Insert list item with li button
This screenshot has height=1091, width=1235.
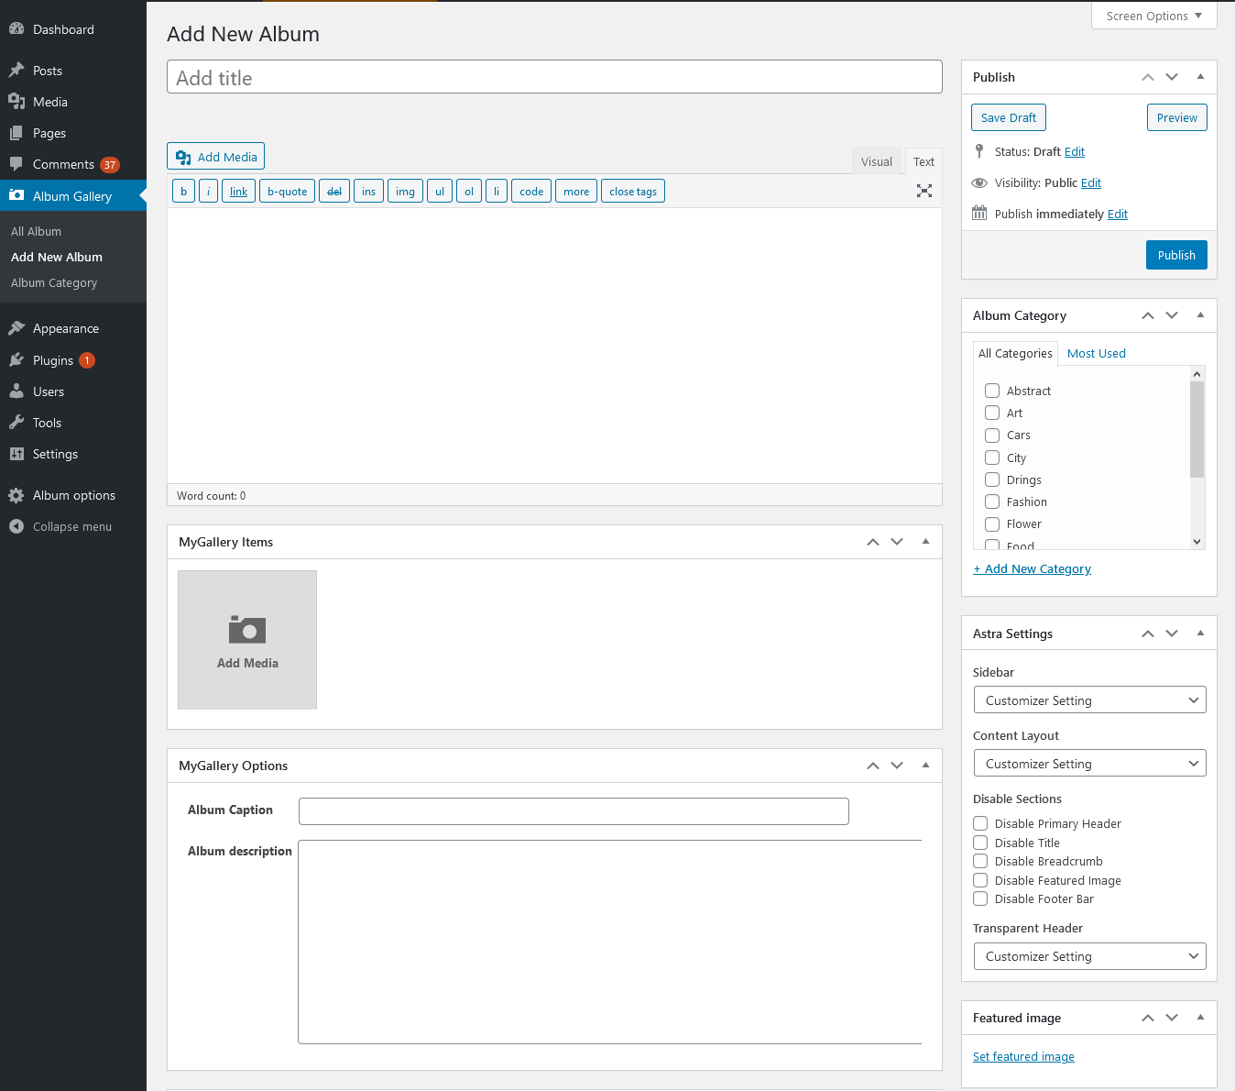[x=497, y=191]
